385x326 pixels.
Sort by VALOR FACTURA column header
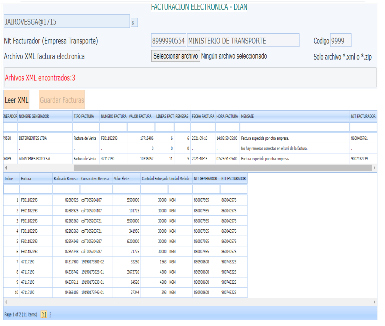[x=141, y=116]
